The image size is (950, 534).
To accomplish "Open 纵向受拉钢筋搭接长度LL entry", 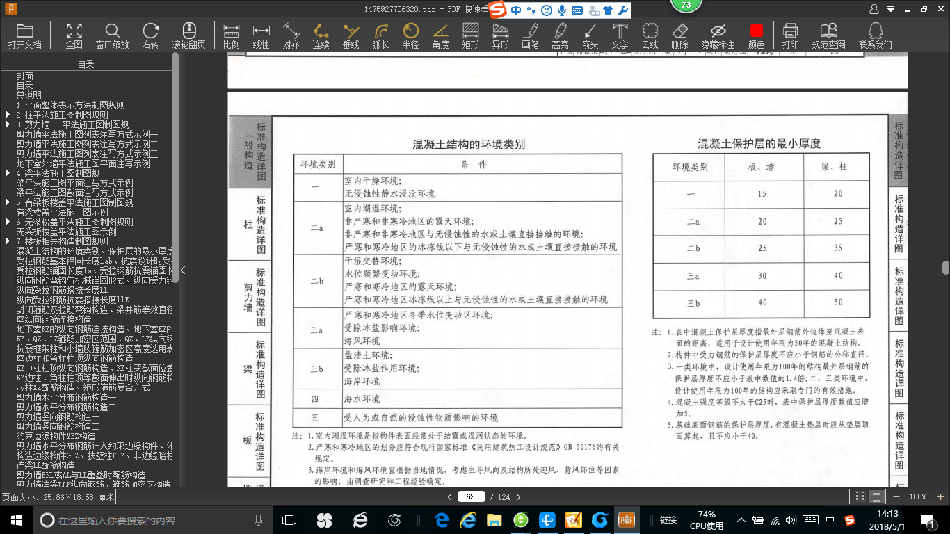I will point(63,290).
